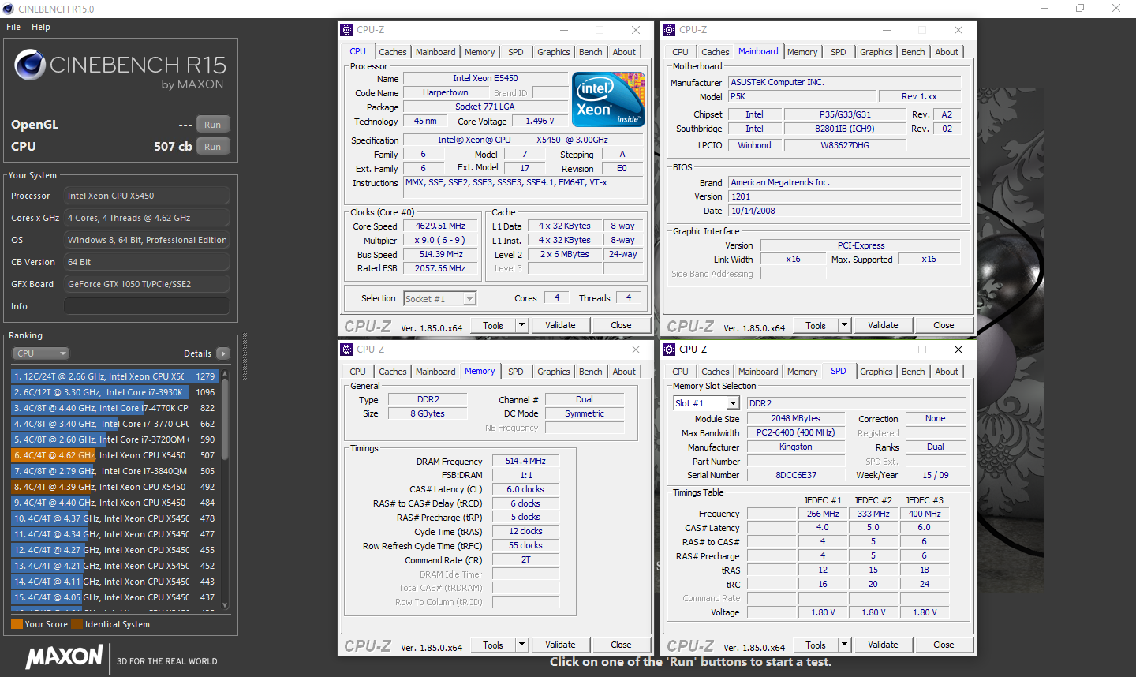Open Tools dropdown arrow in SPD window
The height and width of the screenshot is (677, 1136).
[x=844, y=645]
